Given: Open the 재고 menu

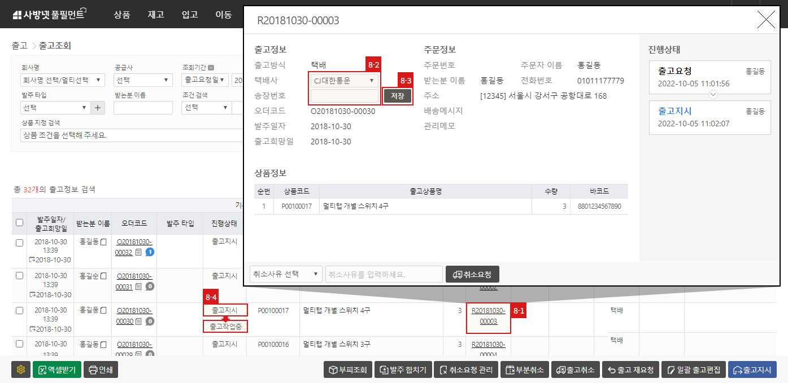Looking at the screenshot, I should click(156, 14).
